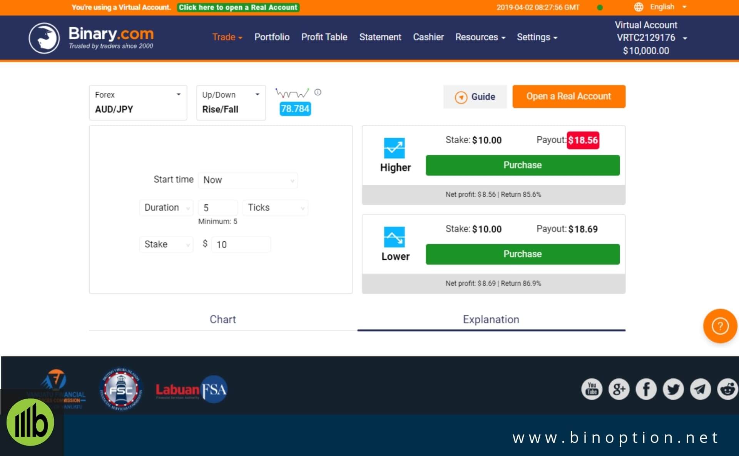Viewport: 739px width, 456px height.
Task: Click the 78.784 spot price badge
Action: pyautogui.click(x=295, y=109)
